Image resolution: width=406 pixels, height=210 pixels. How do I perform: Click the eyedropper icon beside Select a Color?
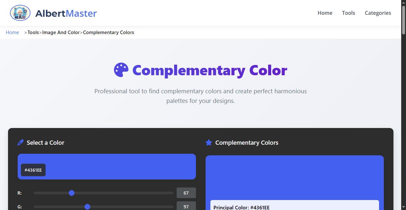[20, 142]
